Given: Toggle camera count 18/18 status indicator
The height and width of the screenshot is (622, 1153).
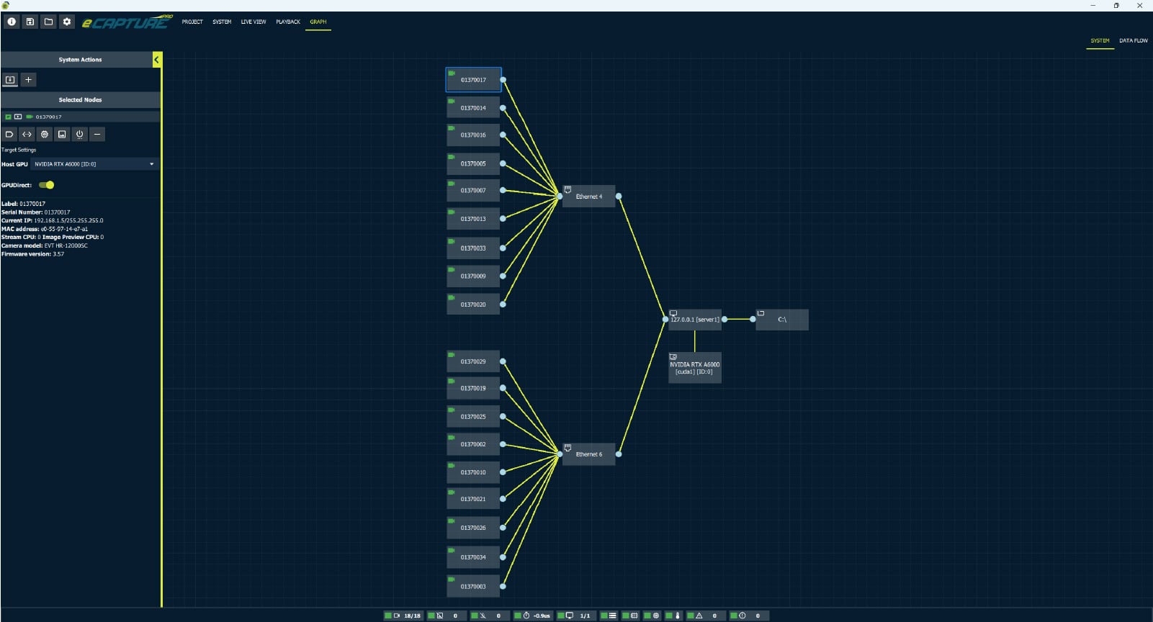Looking at the screenshot, I should [x=388, y=616].
